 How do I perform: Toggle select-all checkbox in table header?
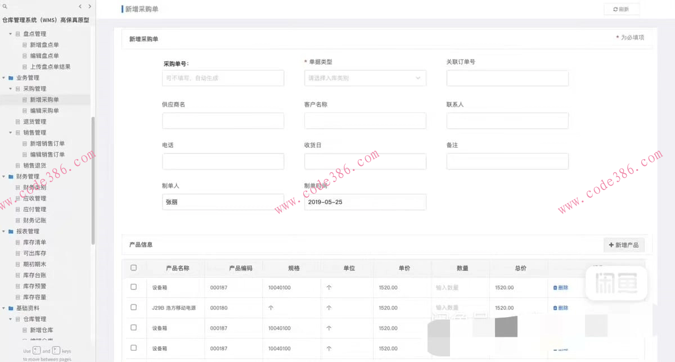click(133, 268)
